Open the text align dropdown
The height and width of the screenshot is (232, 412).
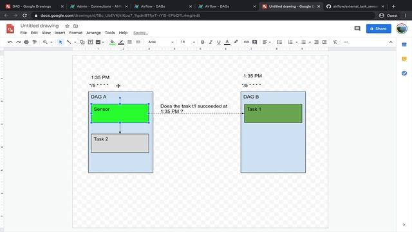tap(267, 42)
